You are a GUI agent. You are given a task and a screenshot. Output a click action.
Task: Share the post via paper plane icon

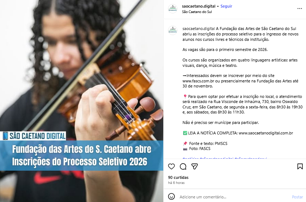pos(195,167)
